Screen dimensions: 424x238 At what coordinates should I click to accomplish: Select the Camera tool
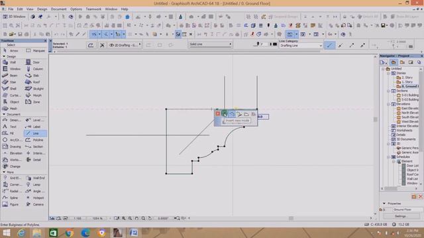(34, 204)
